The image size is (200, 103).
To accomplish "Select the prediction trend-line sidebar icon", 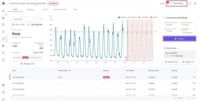I will click(3, 39).
